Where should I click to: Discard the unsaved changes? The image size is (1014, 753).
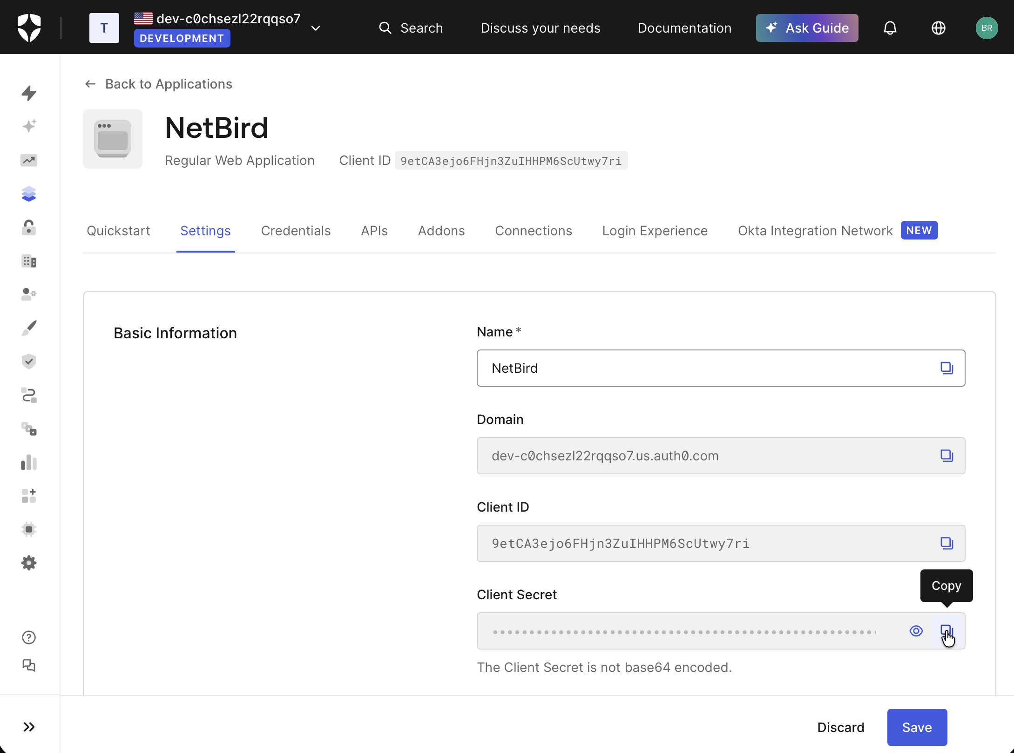(840, 727)
